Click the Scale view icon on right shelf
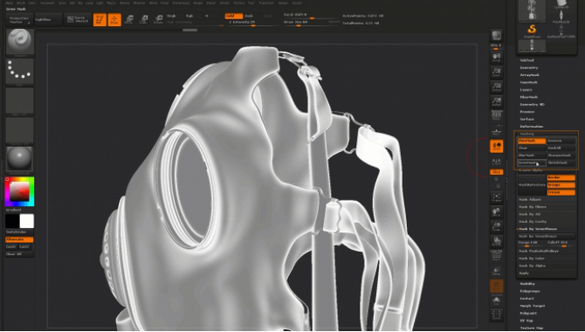585x332 pixels. (x=497, y=226)
